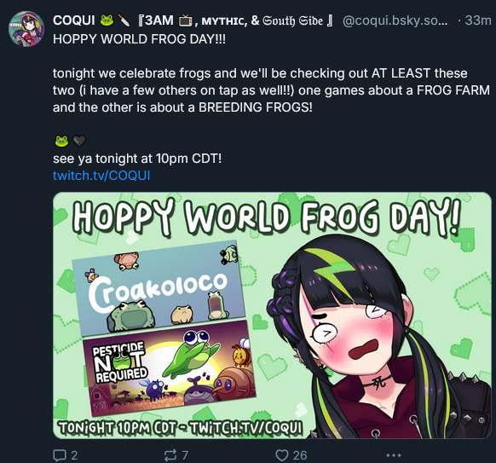Open the three-dot more options menu
Image resolution: width=496 pixels, height=463 pixels.
(x=394, y=455)
